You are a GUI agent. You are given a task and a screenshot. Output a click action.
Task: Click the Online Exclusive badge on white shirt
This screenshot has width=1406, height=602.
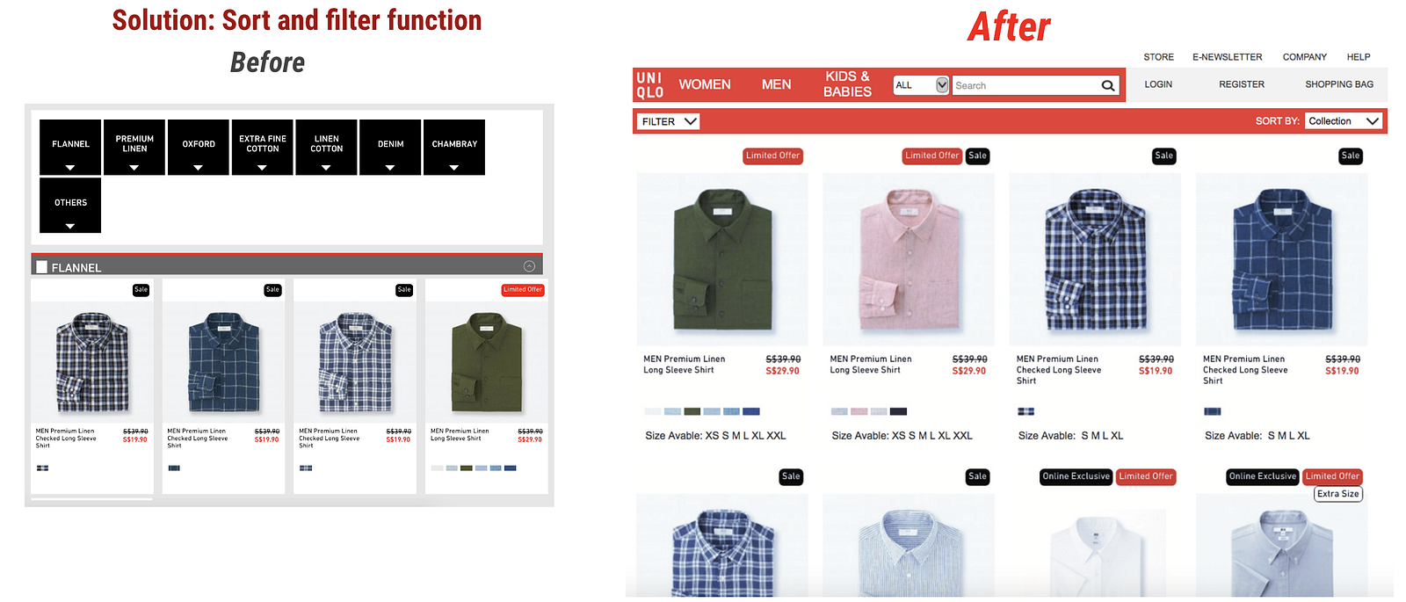(1076, 476)
